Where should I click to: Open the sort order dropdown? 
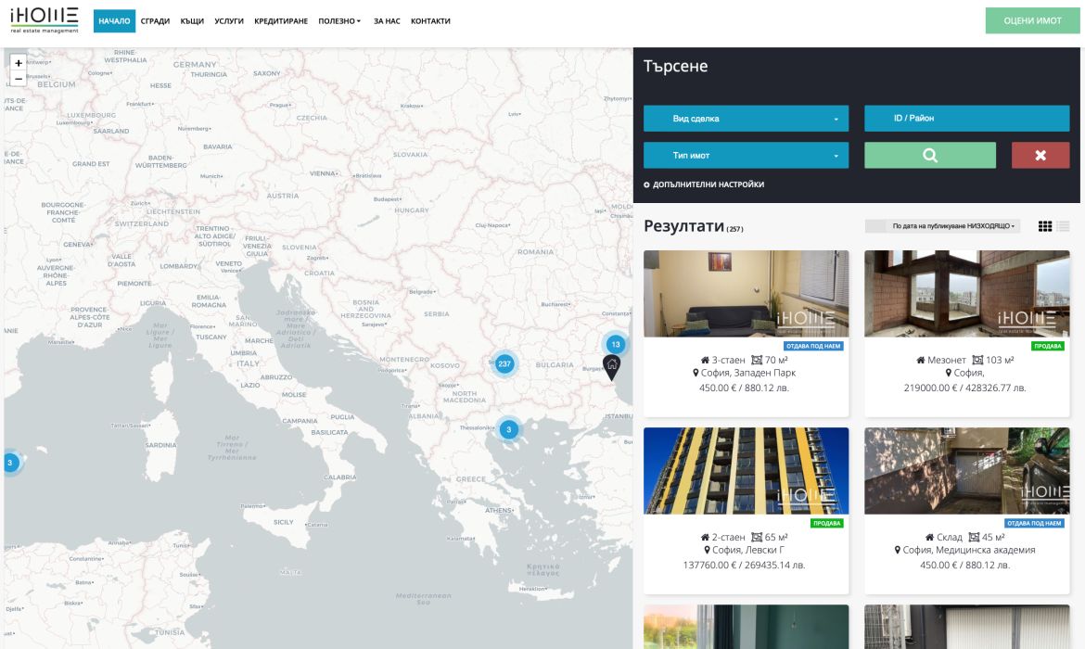click(x=942, y=226)
